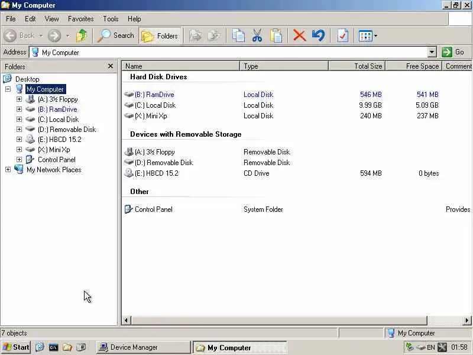
Task: Expand the (C:) Local Disk node
Action: (19, 120)
